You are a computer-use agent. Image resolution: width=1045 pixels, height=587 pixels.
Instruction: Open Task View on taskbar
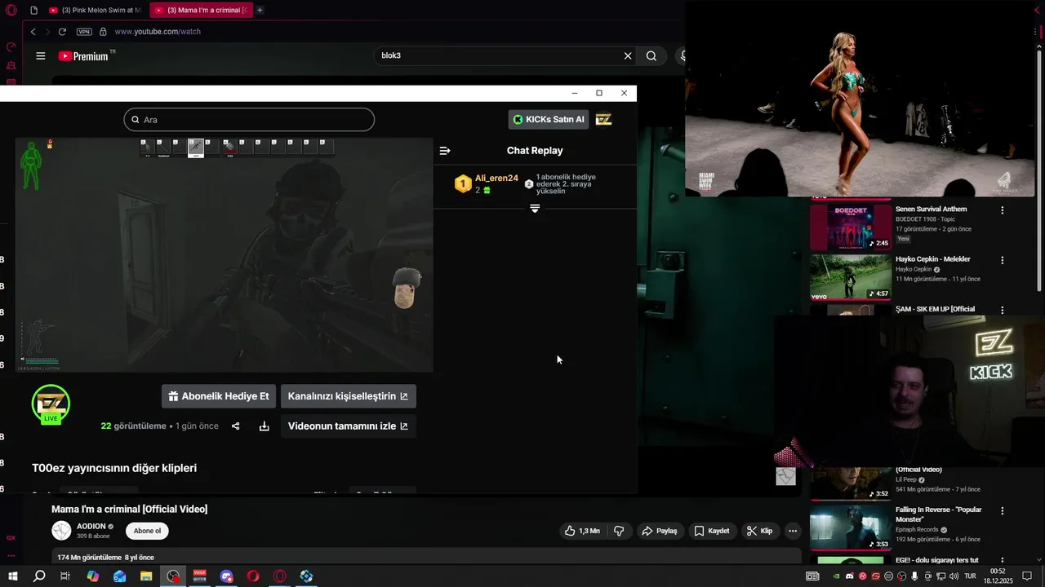[x=65, y=576]
